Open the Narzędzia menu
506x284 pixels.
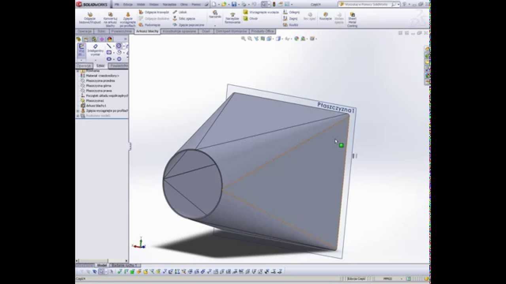pos(169,4)
